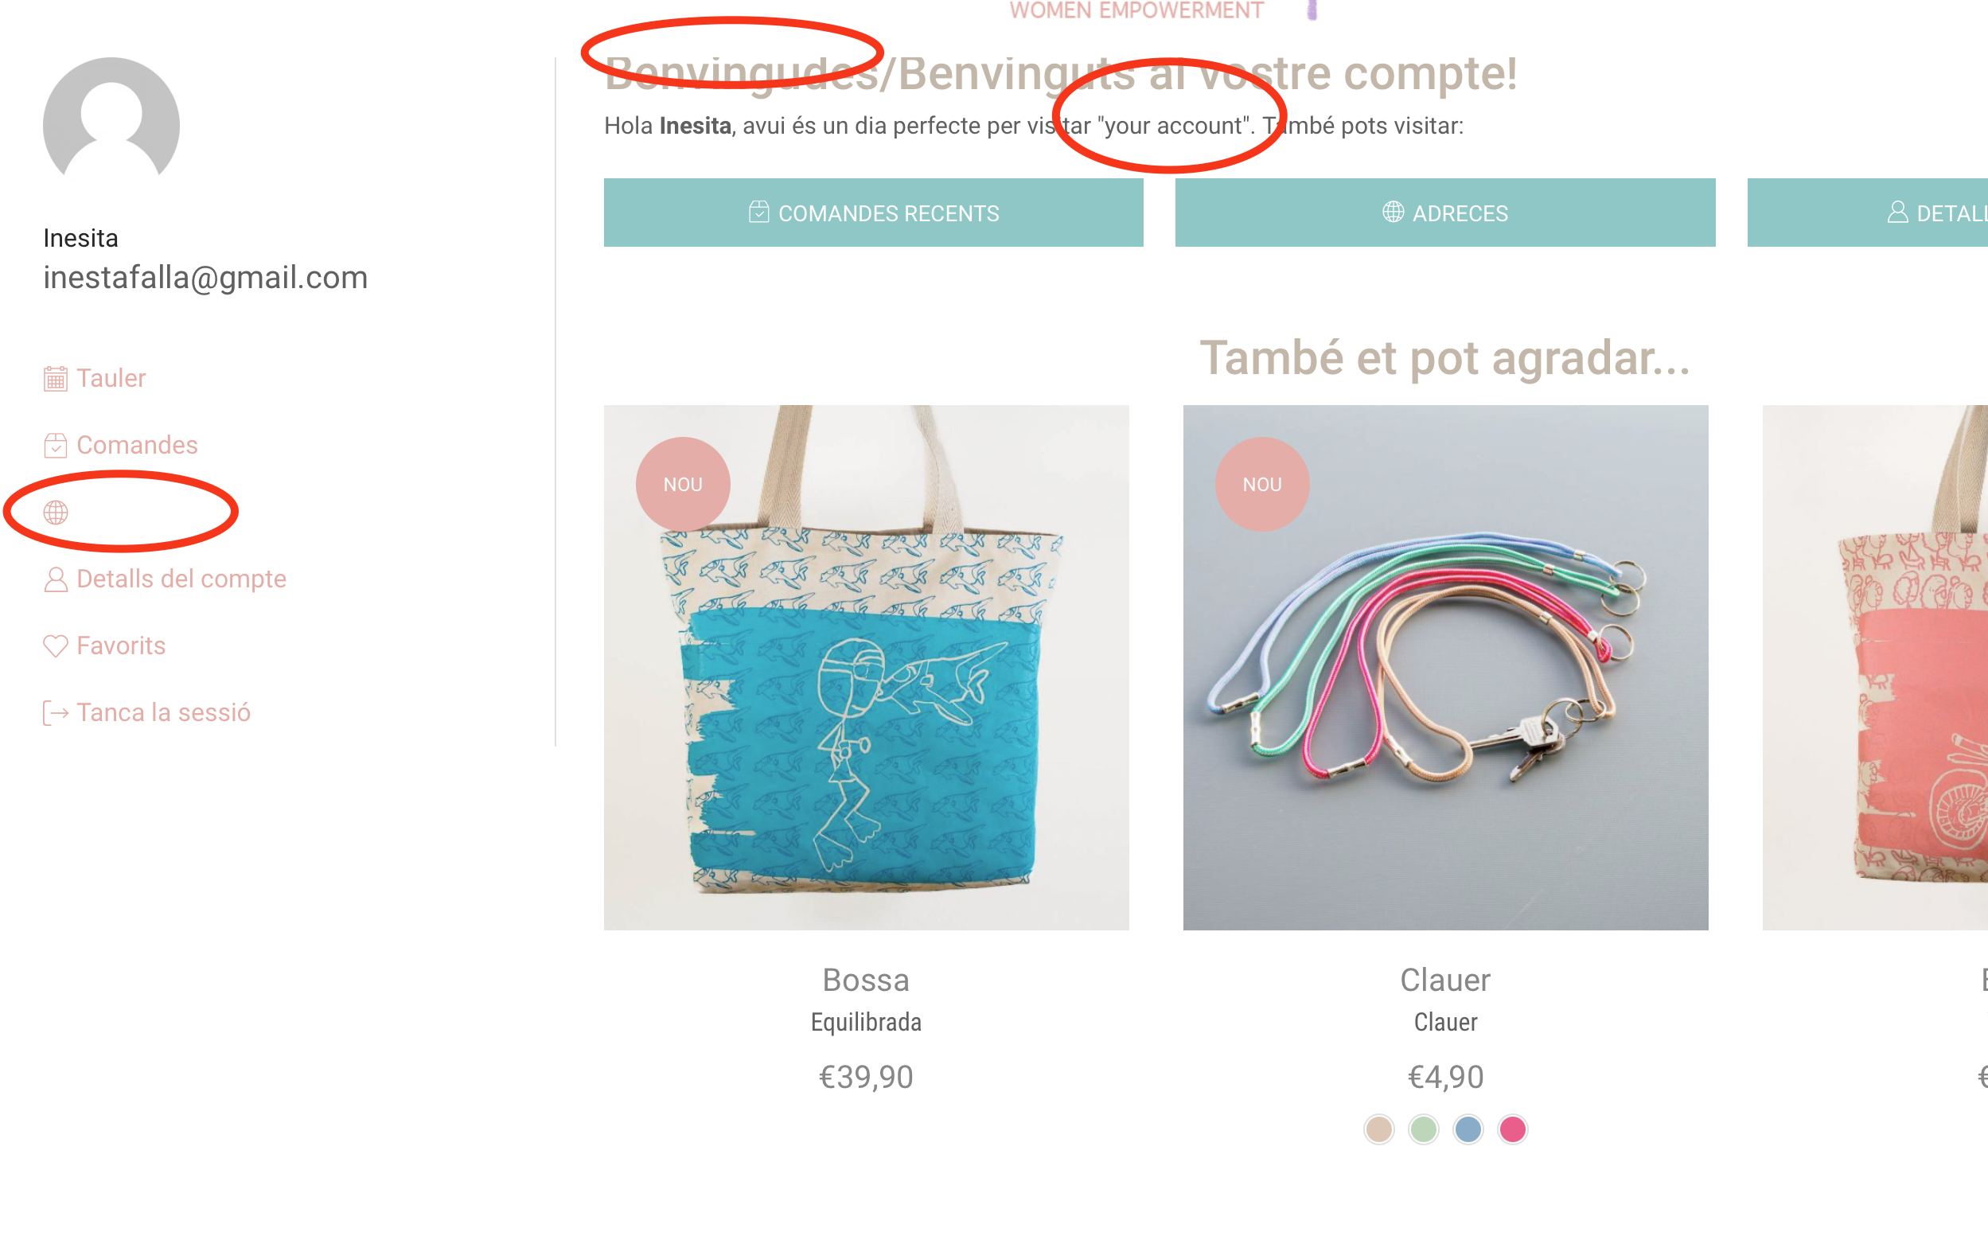Image resolution: width=1988 pixels, height=1240 pixels.
Task: Open the Adreces button
Action: click(1445, 213)
